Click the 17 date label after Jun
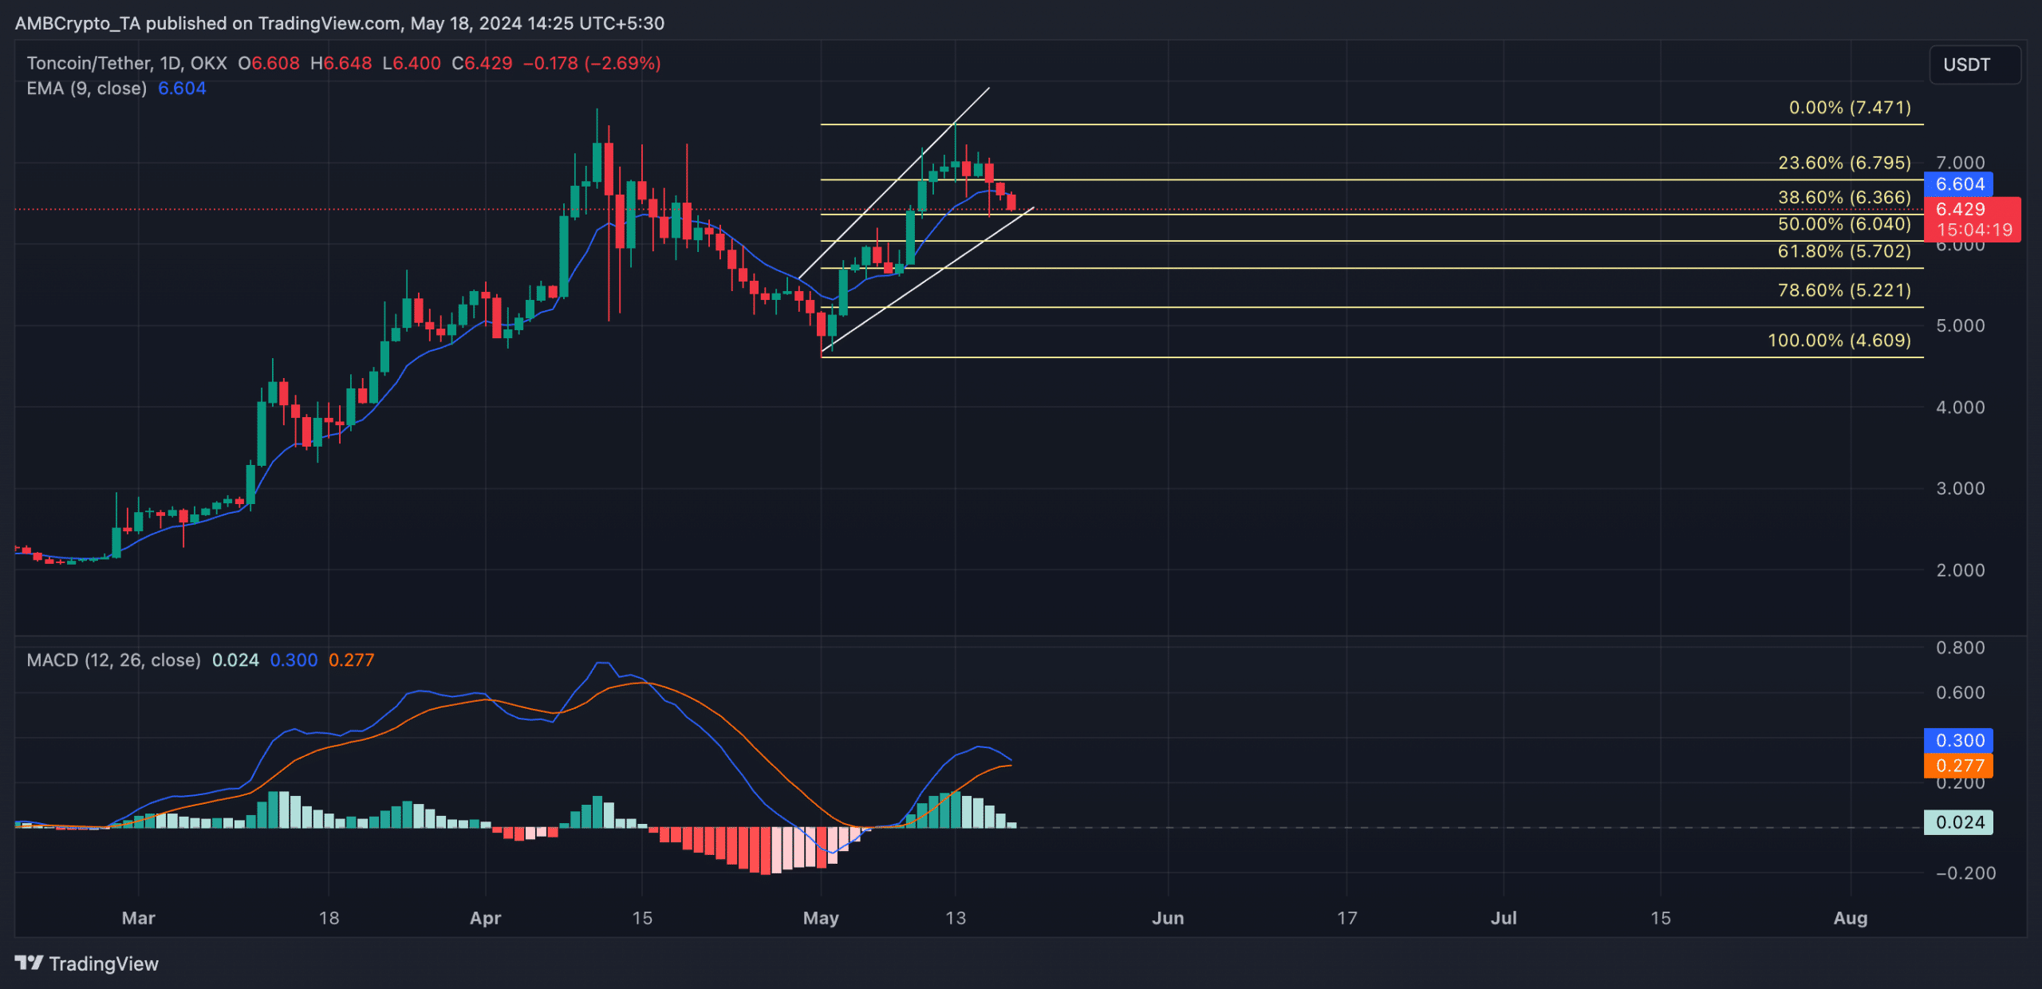Viewport: 2042px width, 989px height. [x=1347, y=918]
